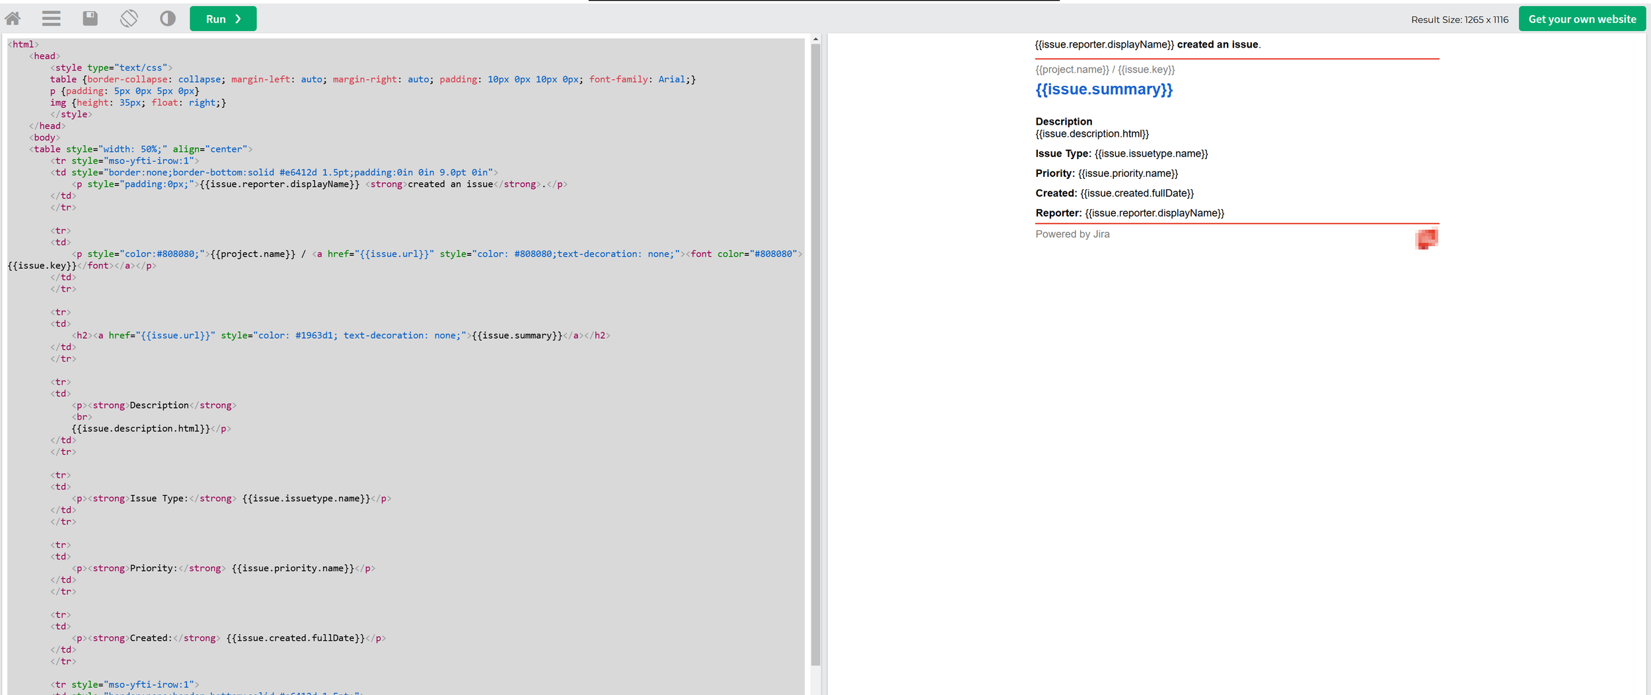Screen dimensions: 1651x695
Task: Click the Get your own website button
Action: coord(1582,18)
